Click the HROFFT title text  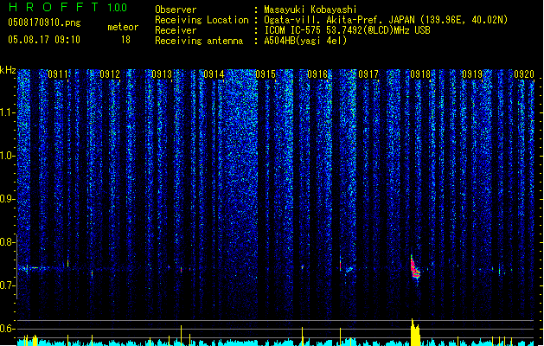53,7
